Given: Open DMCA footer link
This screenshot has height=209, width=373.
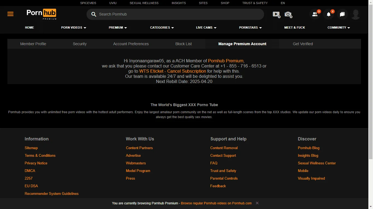Looking at the screenshot, I should coord(30,171).
